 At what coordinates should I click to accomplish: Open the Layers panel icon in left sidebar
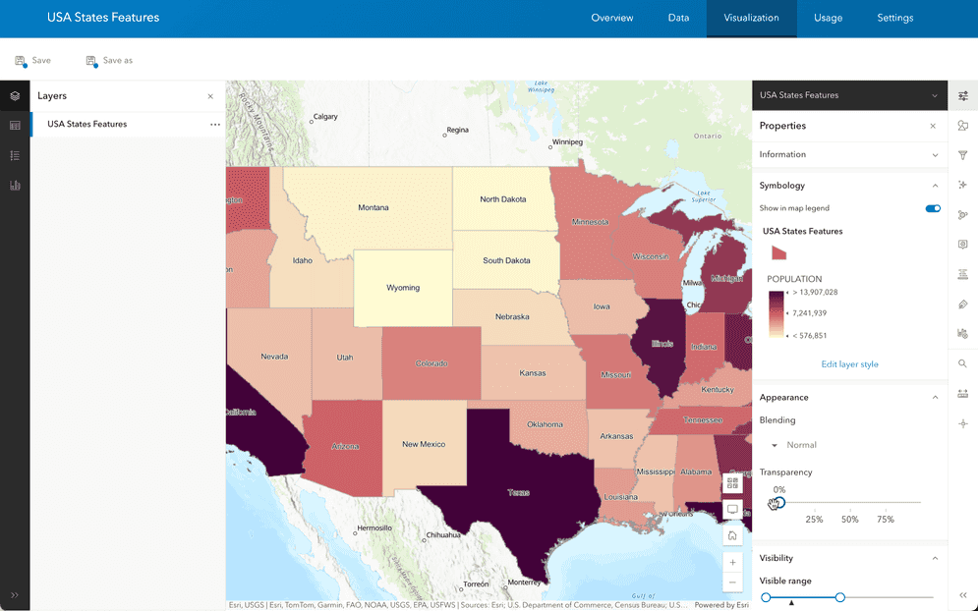tap(15, 96)
